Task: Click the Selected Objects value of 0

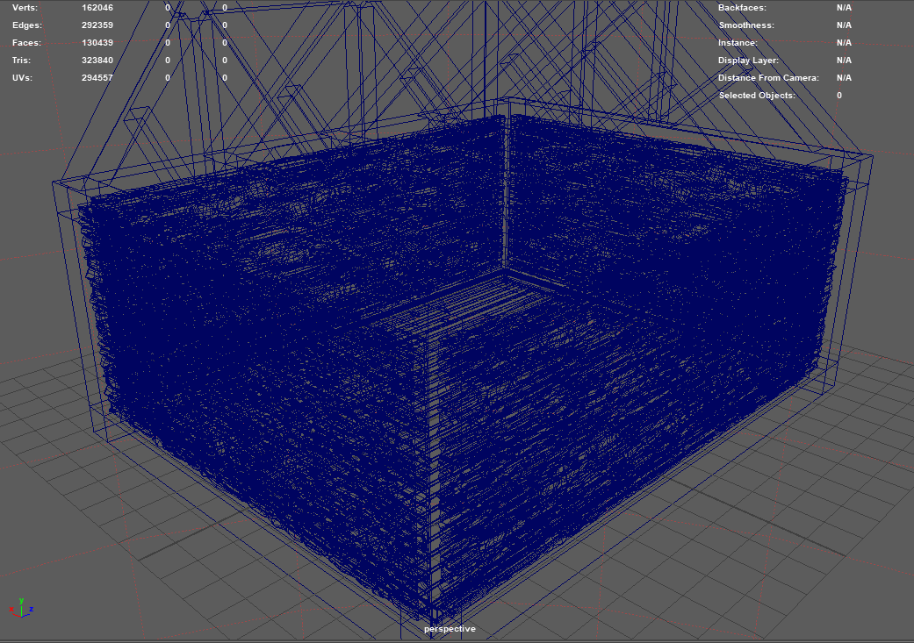Action: click(x=838, y=95)
